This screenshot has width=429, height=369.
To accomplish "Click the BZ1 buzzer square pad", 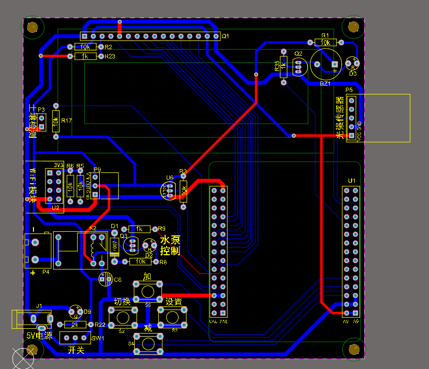I will (x=334, y=64).
